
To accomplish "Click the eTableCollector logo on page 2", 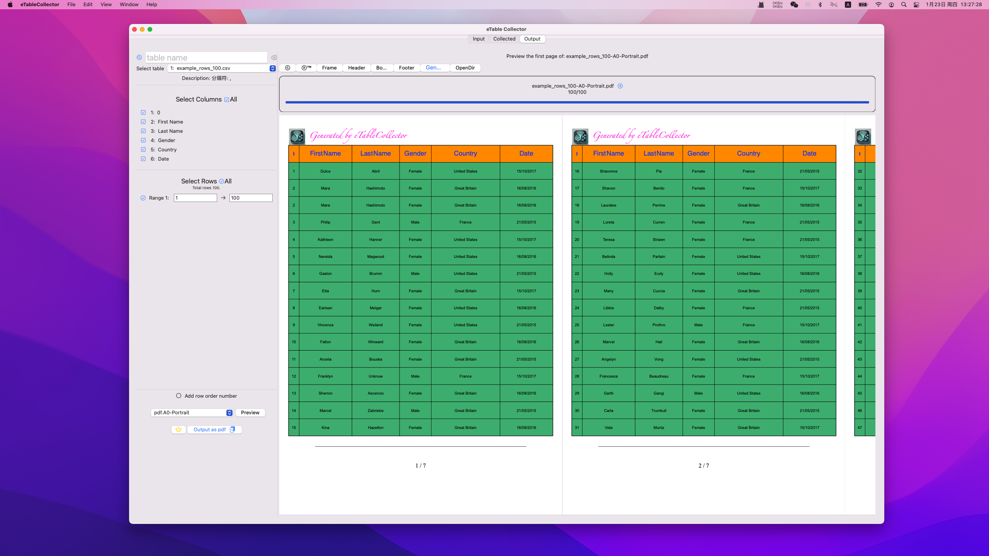I will click(580, 137).
